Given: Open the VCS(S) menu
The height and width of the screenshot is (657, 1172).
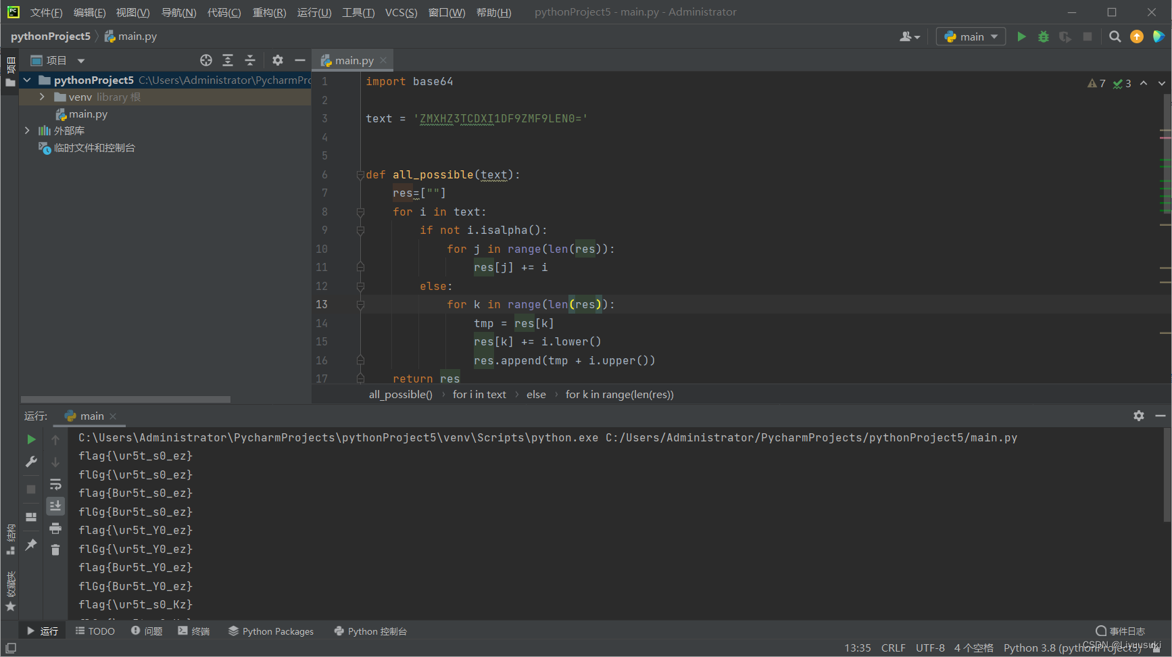Looking at the screenshot, I should (x=401, y=12).
